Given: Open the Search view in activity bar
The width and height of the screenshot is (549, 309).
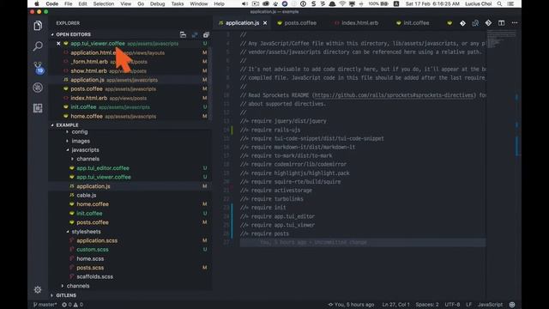Looking at the screenshot, I should (x=38, y=45).
